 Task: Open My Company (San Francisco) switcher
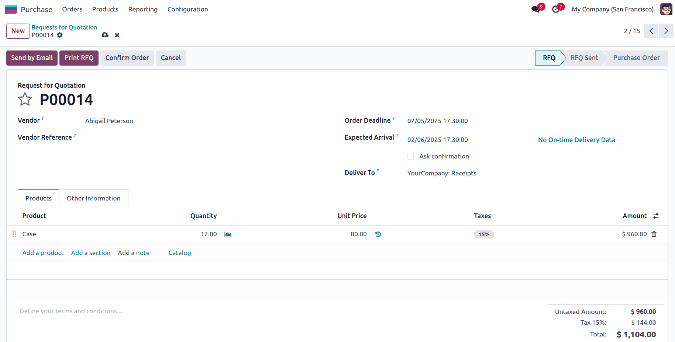pyautogui.click(x=613, y=9)
